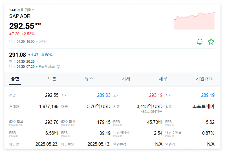225x153 pixels.
Task: Switch to the 토론 tab
Action: (52, 79)
